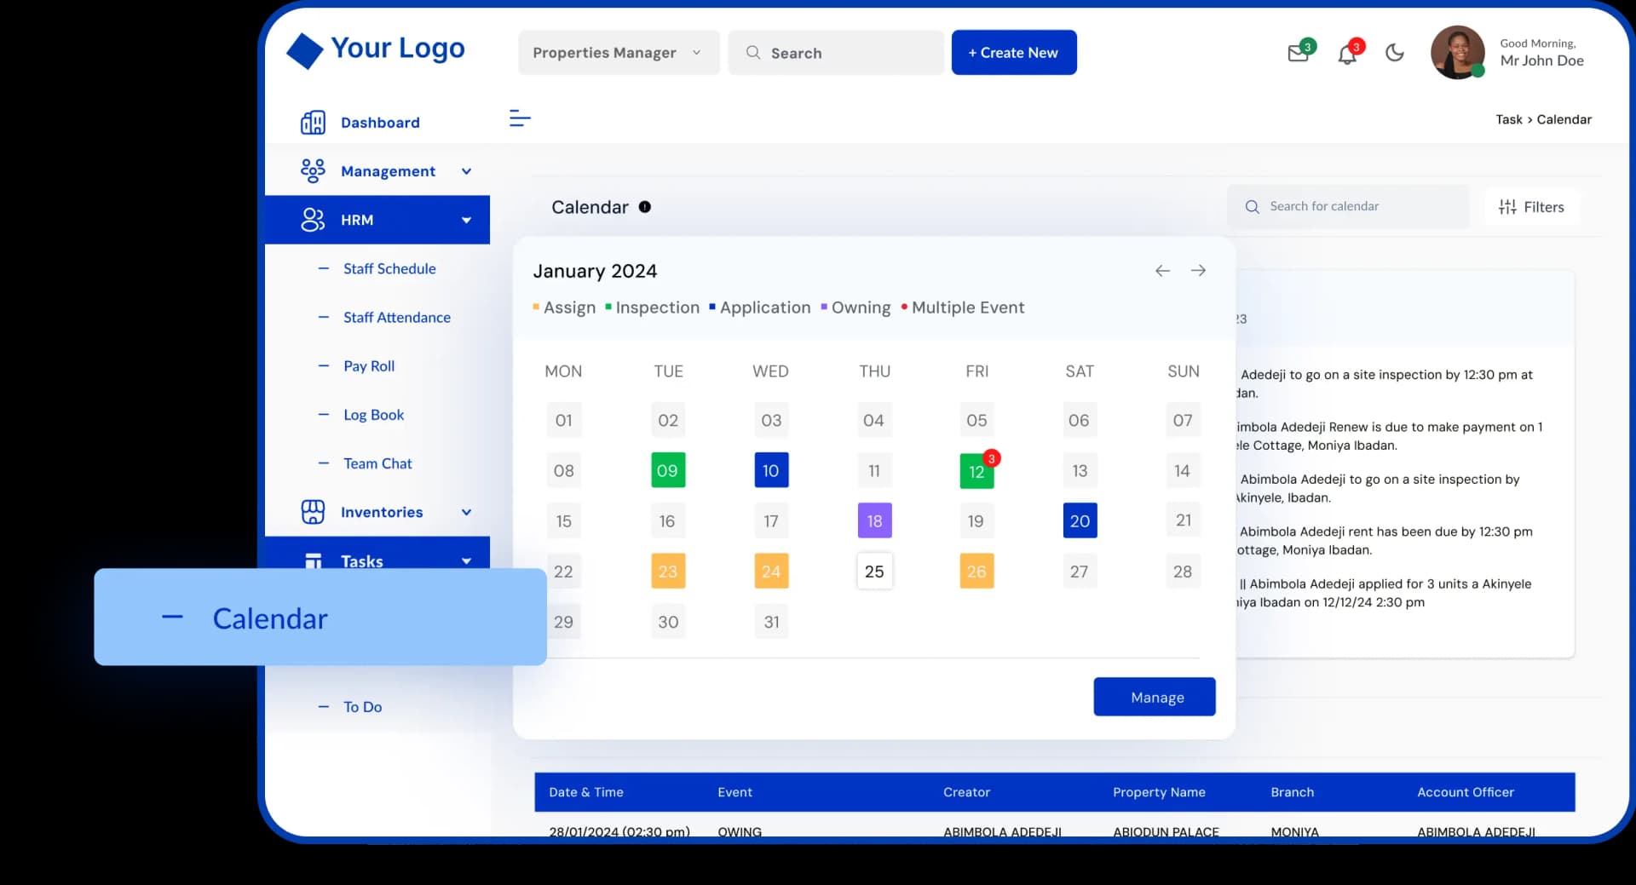Image resolution: width=1636 pixels, height=885 pixels.
Task: Click the Tasks clipboard icon
Action: click(313, 560)
